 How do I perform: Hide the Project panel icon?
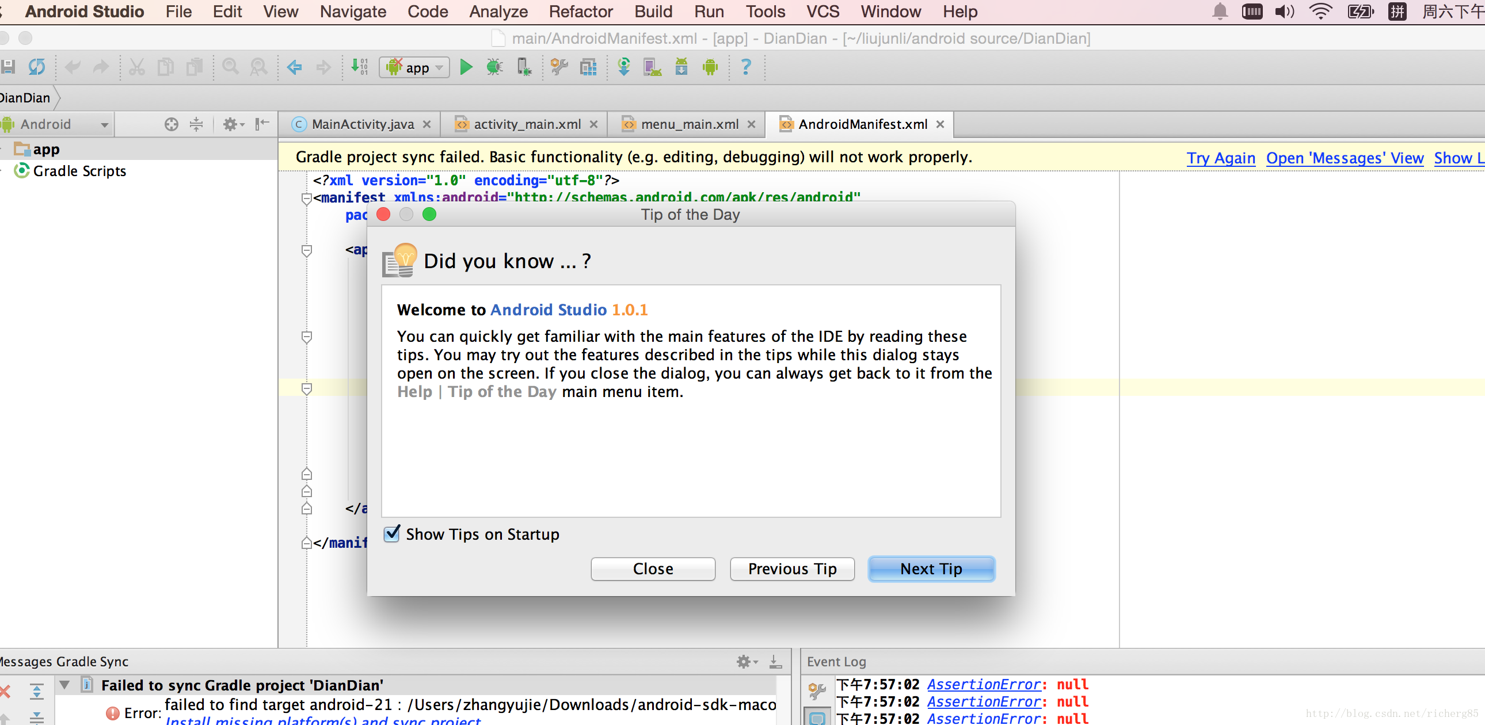pos(262,123)
